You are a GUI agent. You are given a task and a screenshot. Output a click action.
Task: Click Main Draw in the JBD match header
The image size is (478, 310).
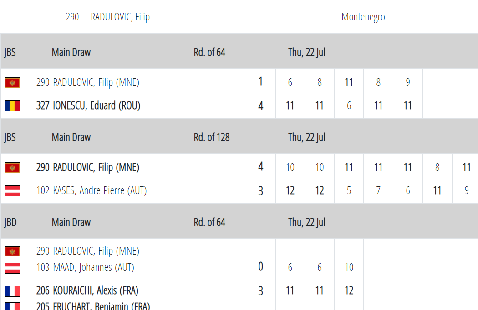coord(71,222)
